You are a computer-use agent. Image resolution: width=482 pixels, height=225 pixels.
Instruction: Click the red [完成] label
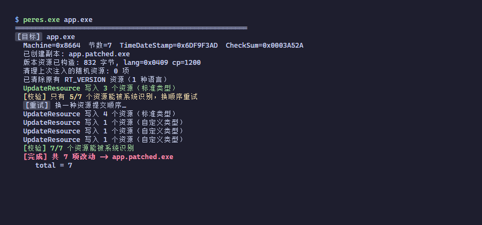tap(35, 157)
